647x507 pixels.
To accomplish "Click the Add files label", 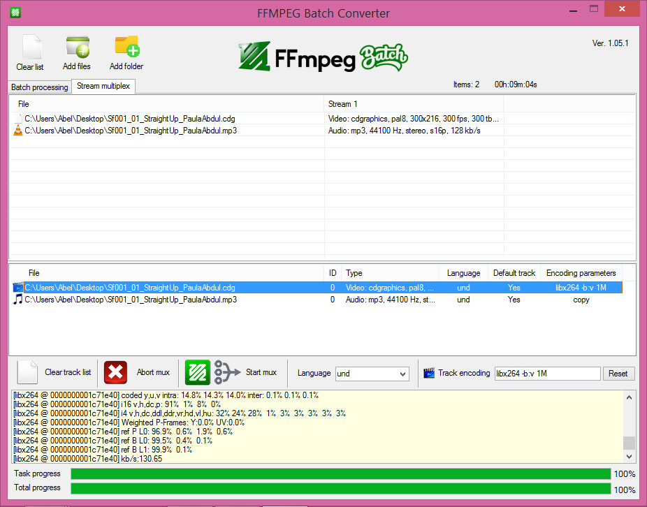I will pos(77,66).
